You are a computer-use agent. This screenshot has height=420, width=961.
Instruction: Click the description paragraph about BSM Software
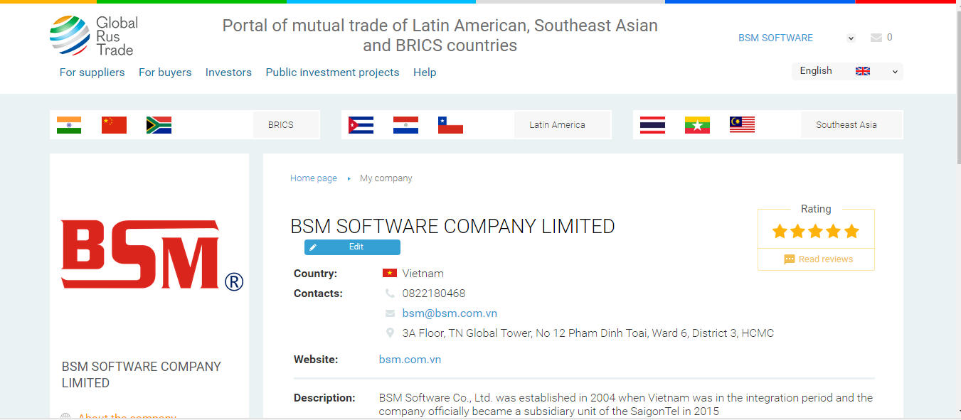(x=626, y=404)
